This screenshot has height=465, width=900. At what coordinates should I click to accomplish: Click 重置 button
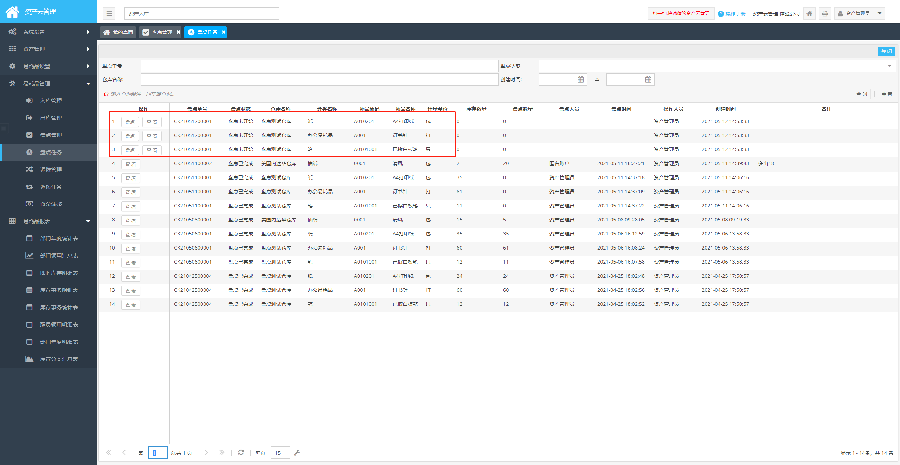tap(887, 94)
